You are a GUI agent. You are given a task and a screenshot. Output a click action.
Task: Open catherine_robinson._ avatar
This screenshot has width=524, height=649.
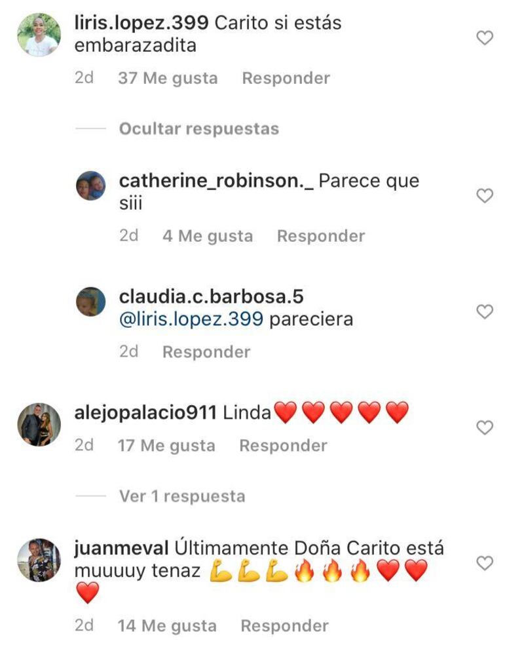[x=91, y=186]
